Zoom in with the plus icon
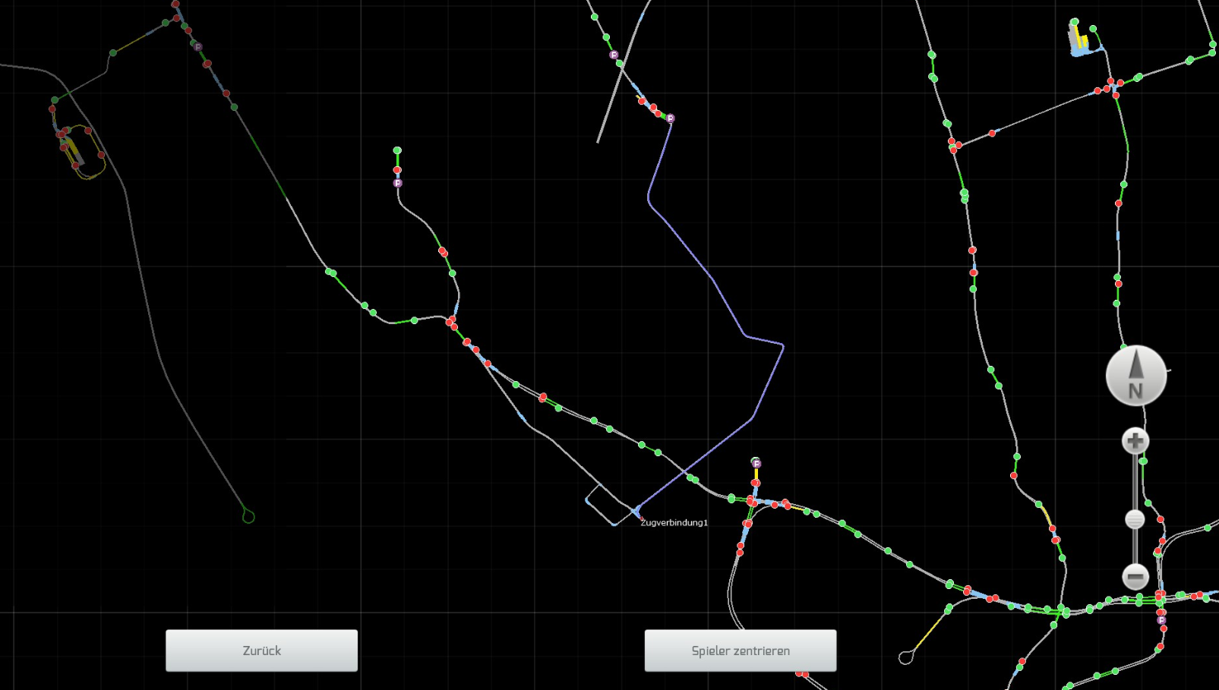 click(1135, 441)
